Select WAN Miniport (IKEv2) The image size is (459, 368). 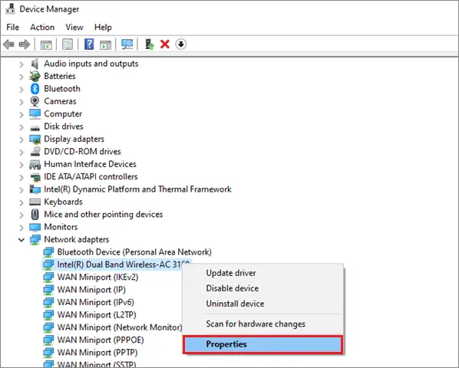97,277
